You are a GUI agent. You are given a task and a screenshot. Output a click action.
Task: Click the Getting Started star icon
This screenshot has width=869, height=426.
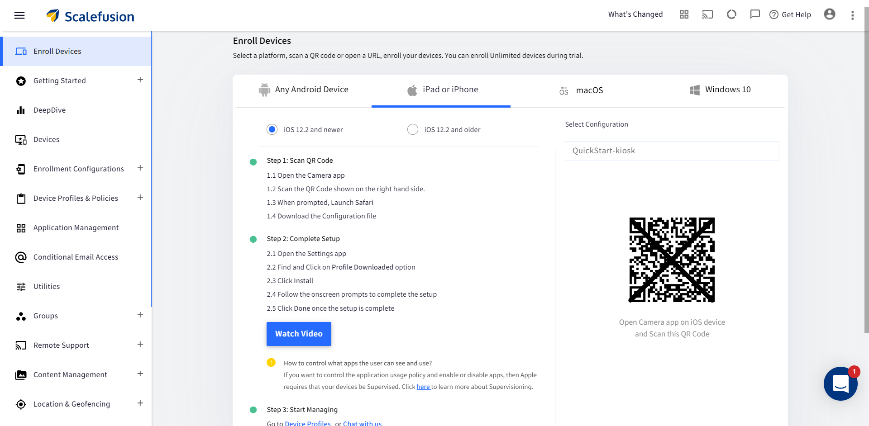point(21,81)
